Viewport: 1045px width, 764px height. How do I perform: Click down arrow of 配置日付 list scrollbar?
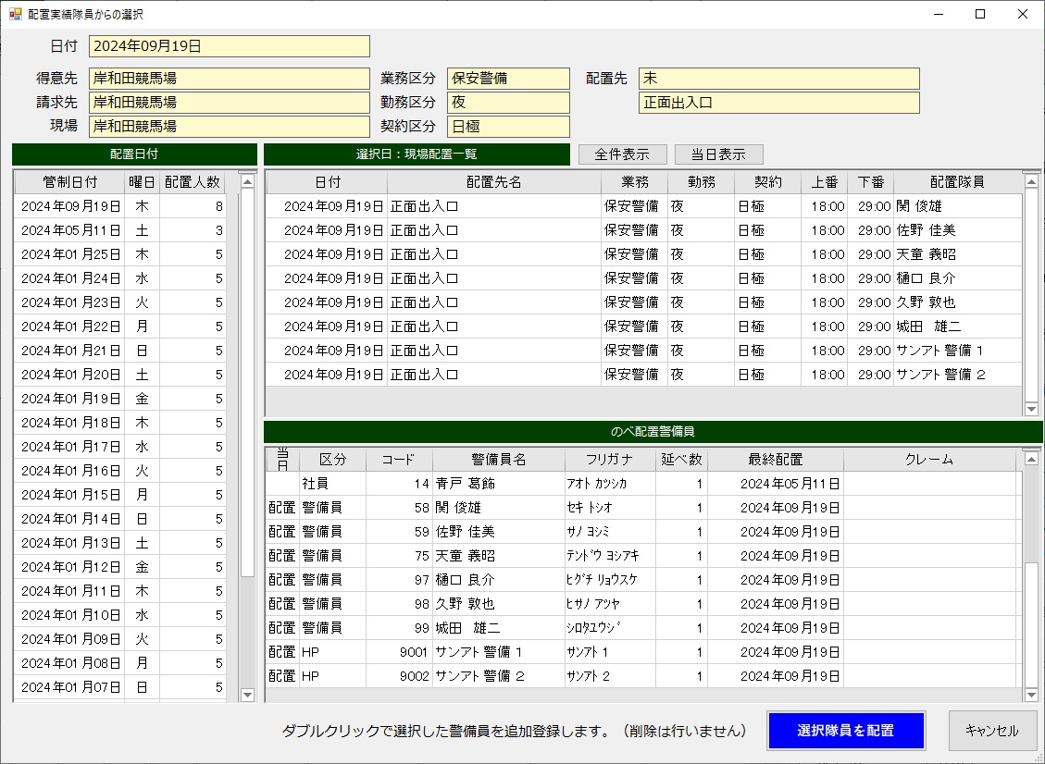pyautogui.click(x=247, y=695)
